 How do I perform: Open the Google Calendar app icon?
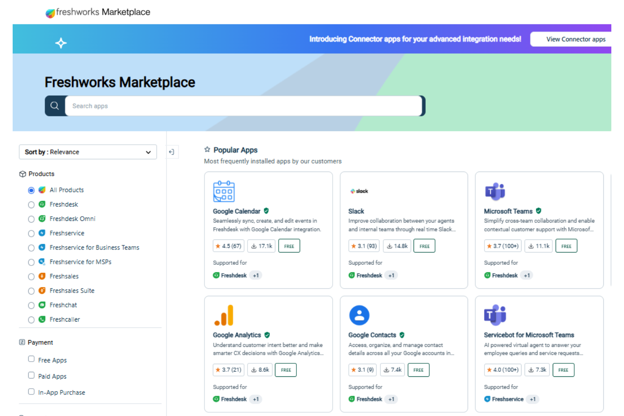[223, 191]
